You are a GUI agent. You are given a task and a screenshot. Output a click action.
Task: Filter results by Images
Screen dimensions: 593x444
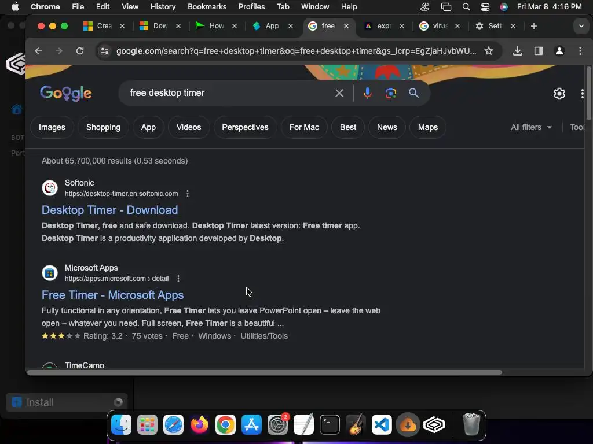click(x=52, y=128)
